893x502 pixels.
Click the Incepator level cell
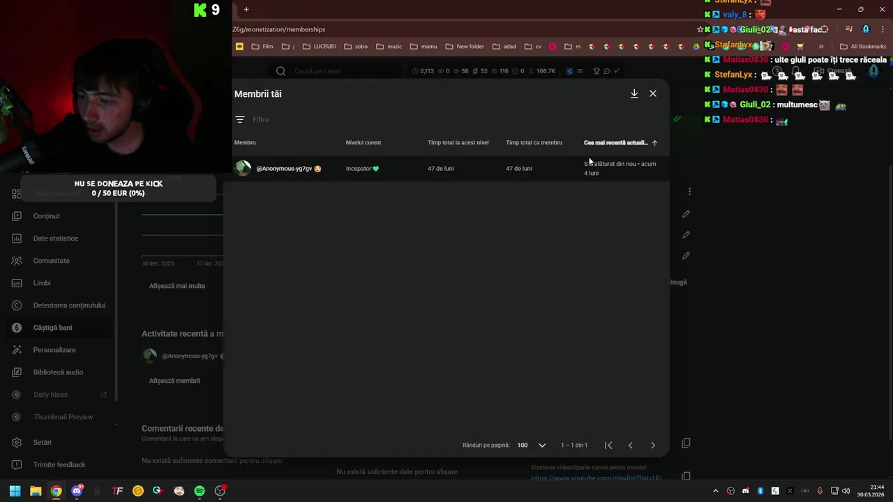point(362,169)
